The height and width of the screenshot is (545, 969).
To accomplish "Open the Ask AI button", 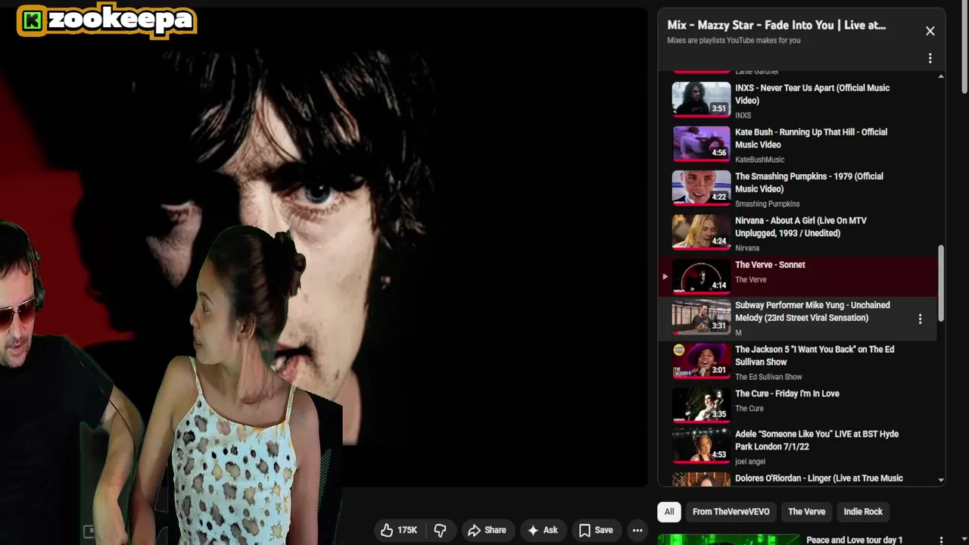I will [543, 530].
